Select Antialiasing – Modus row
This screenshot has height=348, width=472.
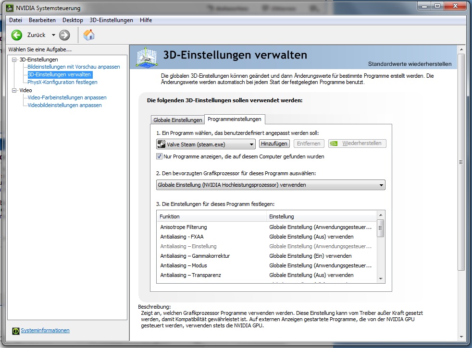click(267, 265)
